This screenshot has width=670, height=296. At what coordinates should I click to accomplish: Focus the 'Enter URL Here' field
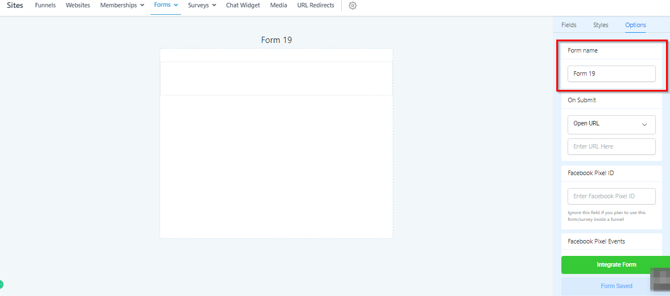611,147
